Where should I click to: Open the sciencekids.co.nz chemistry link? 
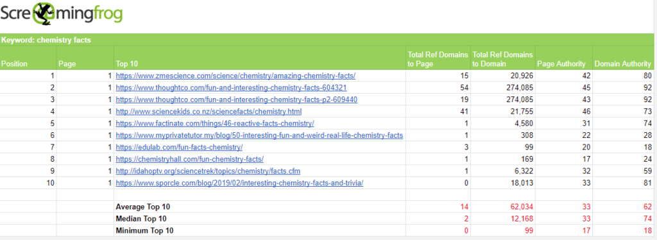[x=209, y=112]
